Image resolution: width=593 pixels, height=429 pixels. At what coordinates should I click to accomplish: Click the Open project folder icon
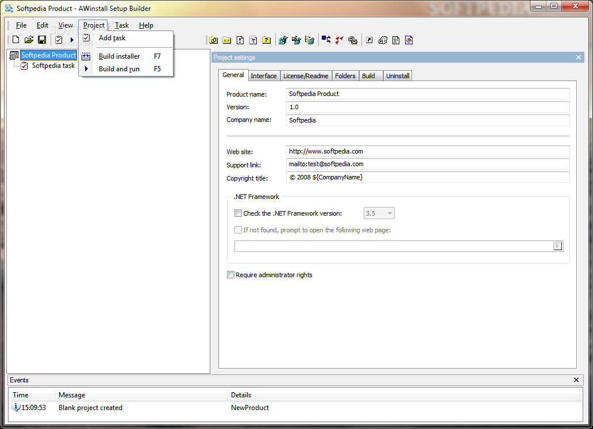coord(29,39)
